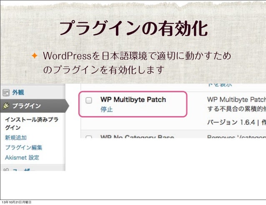Viewport: 266px width, 205px height.
Task: Click the Appearance (外観) menu icon
Action: click(6, 93)
